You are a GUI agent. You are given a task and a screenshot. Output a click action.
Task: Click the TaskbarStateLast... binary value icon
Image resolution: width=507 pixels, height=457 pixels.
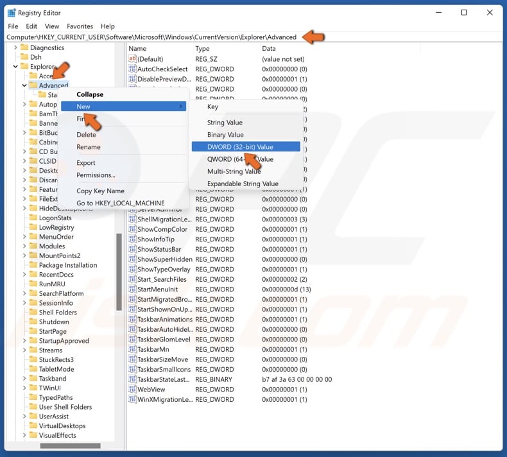(x=132, y=379)
